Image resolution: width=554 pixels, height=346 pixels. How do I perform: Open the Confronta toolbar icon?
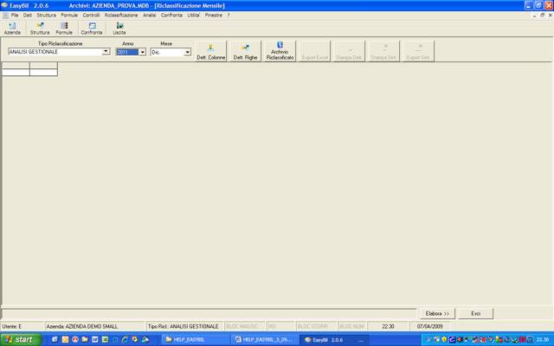[91, 28]
